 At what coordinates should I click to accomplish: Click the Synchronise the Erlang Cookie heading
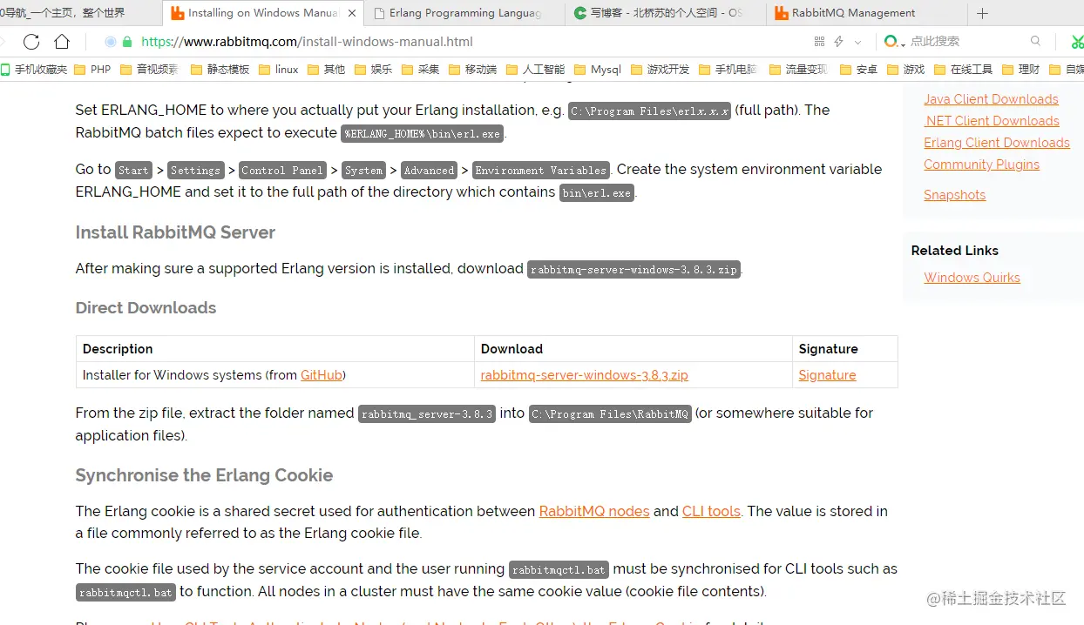[204, 475]
